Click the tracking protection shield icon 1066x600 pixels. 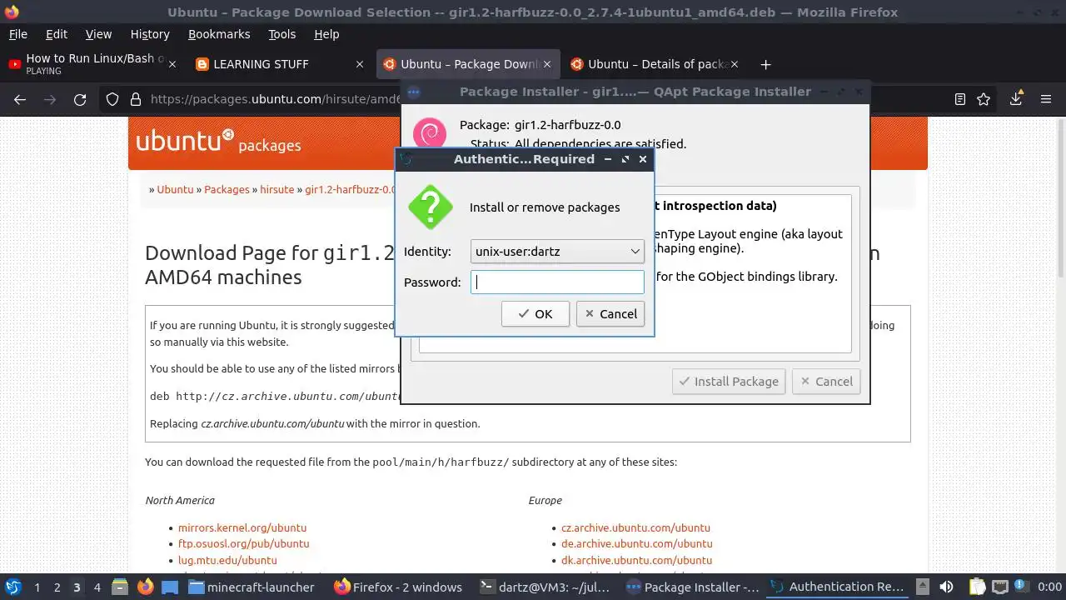[112, 99]
